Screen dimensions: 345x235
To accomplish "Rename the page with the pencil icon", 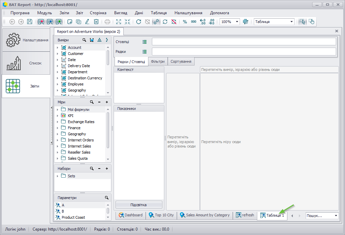I will tap(87, 22).
